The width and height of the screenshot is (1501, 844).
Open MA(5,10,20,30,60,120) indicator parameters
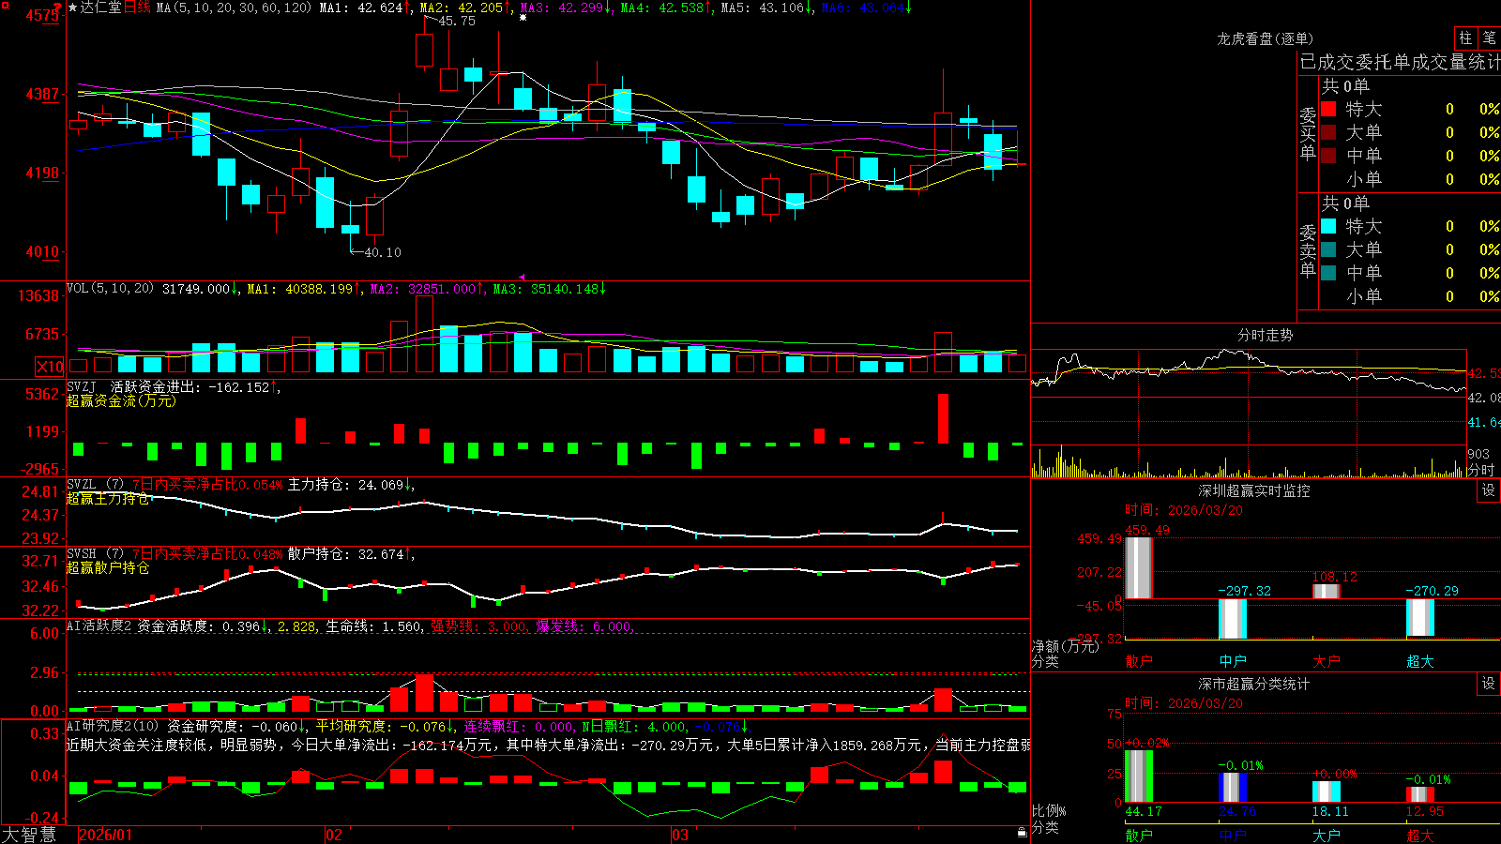234,8
